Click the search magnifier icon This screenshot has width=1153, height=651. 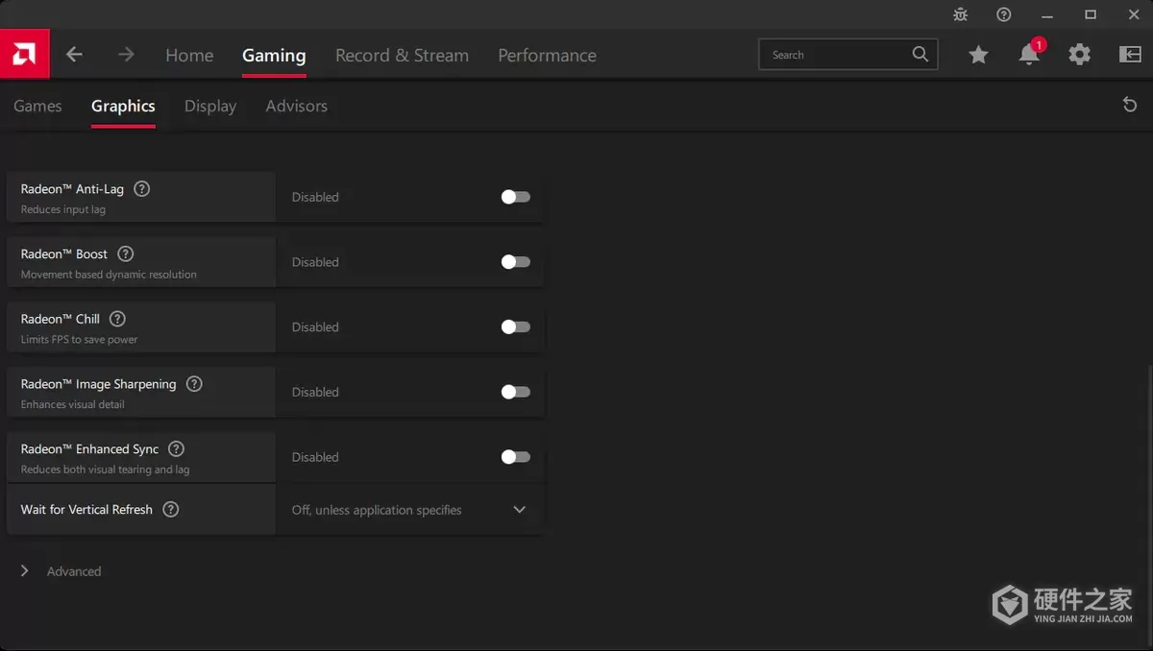point(920,55)
